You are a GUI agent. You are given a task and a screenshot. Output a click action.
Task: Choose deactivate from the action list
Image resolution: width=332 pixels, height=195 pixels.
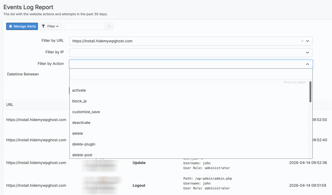189,123
